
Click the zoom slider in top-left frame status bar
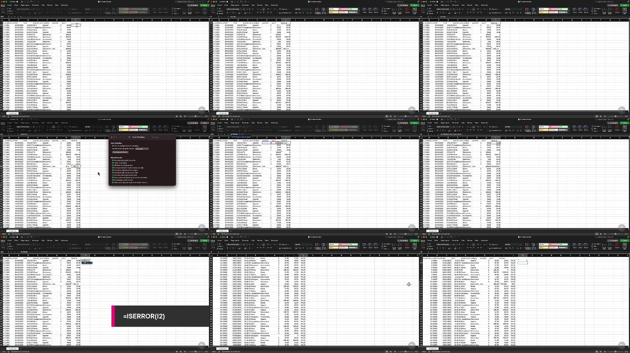click(196, 116)
